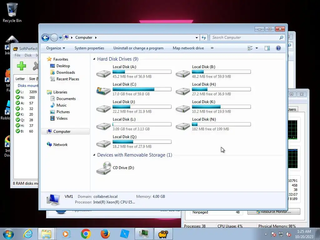
Task: Collapse Devices with Removable Storage group
Action: (94, 155)
